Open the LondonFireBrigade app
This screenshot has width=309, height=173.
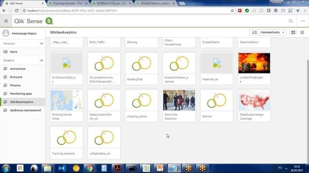254,68
